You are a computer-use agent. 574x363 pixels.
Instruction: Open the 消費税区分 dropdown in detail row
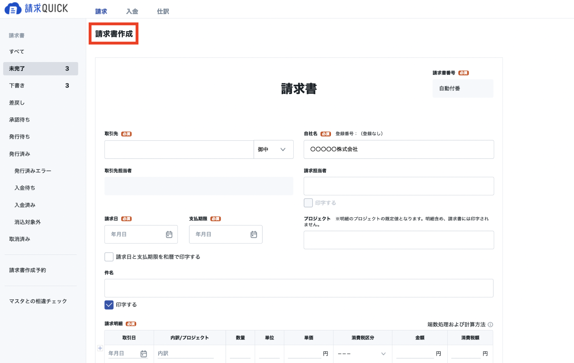point(362,354)
